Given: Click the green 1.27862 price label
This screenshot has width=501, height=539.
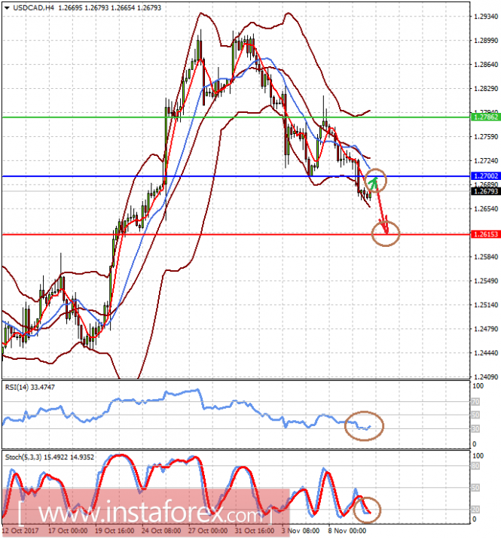Looking at the screenshot, I should pyautogui.click(x=484, y=117).
